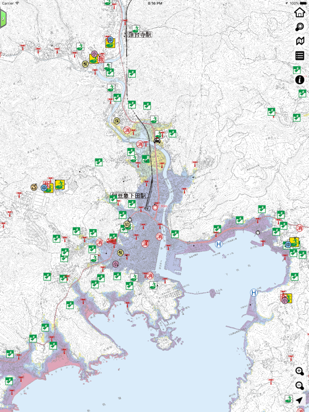Open the magnifier search icon
309x412 pixels.
(x=299, y=26)
